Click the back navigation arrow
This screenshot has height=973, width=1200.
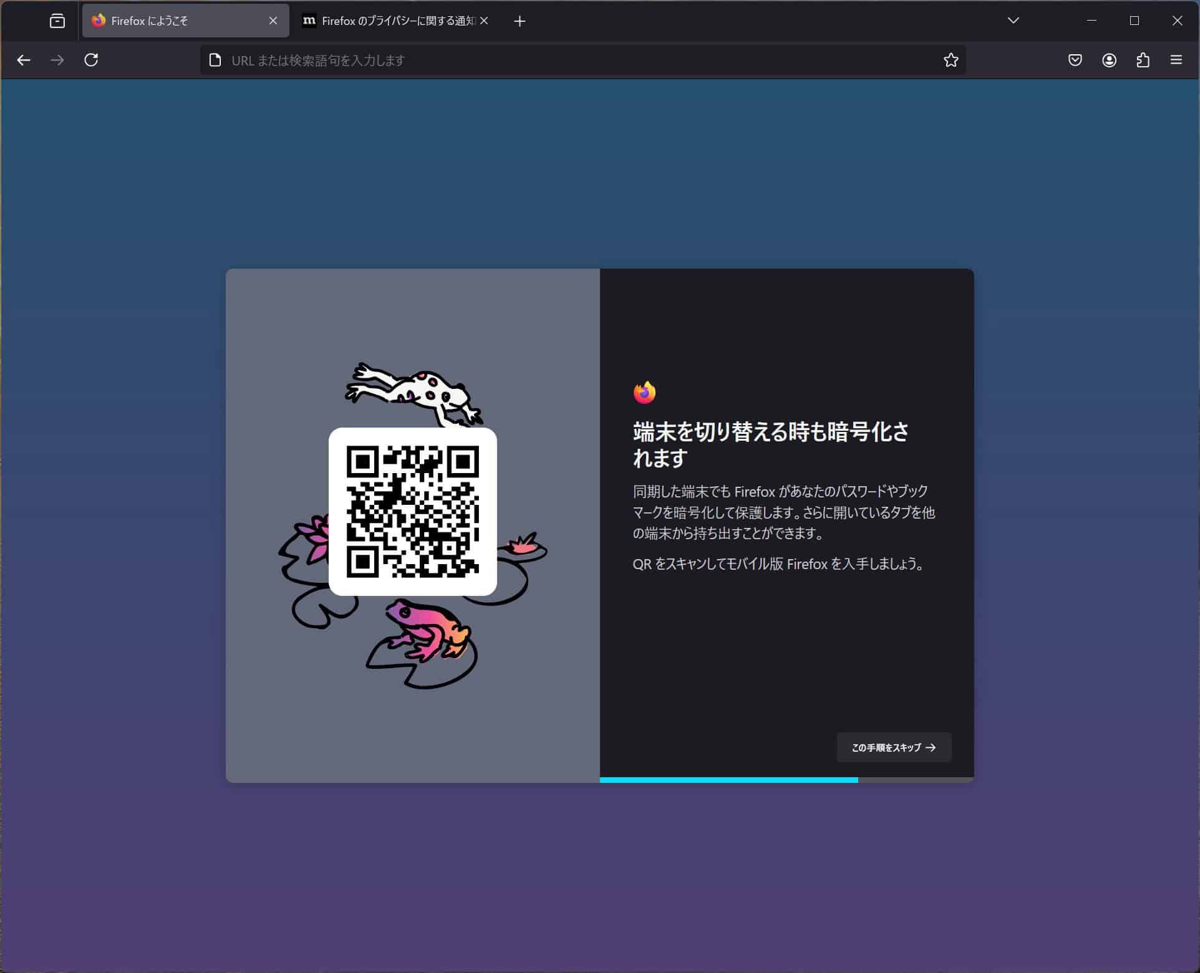click(x=24, y=60)
